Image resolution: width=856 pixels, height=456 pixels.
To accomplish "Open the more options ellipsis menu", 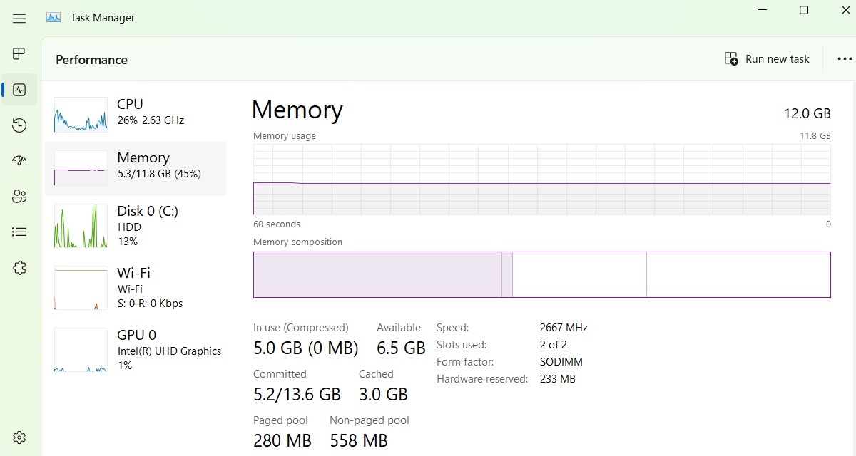I will [x=845, y=58].
